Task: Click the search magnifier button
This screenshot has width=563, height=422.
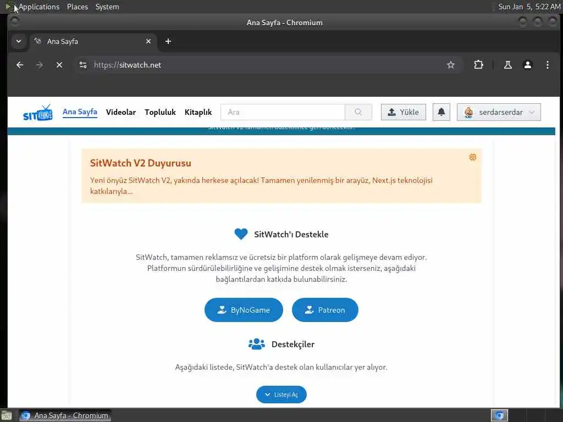Action: coord(358,112)
